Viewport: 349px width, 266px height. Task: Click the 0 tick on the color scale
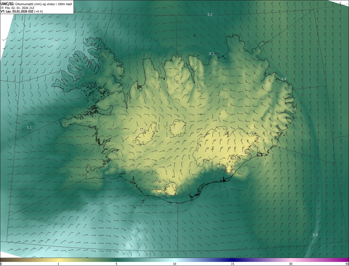tap(1, 264)
